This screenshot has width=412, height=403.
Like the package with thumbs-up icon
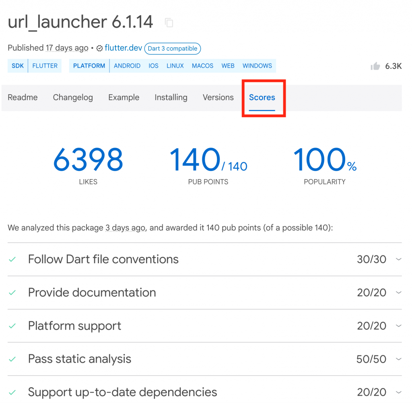(x=375, y=66)
